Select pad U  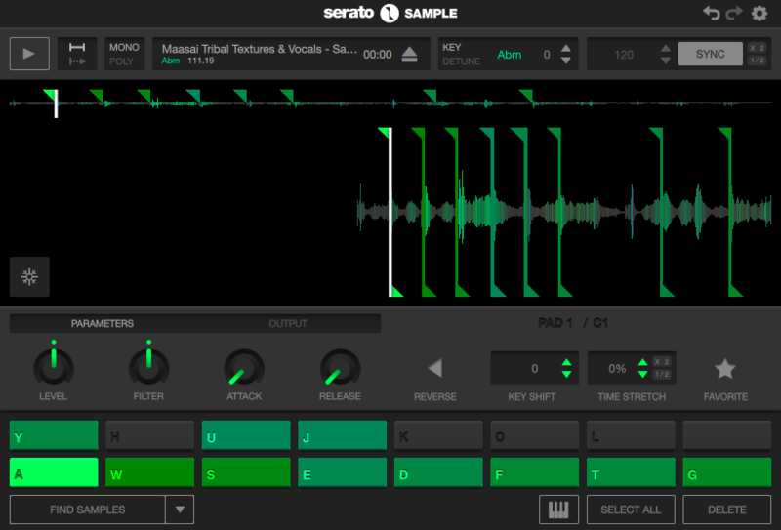246,435
